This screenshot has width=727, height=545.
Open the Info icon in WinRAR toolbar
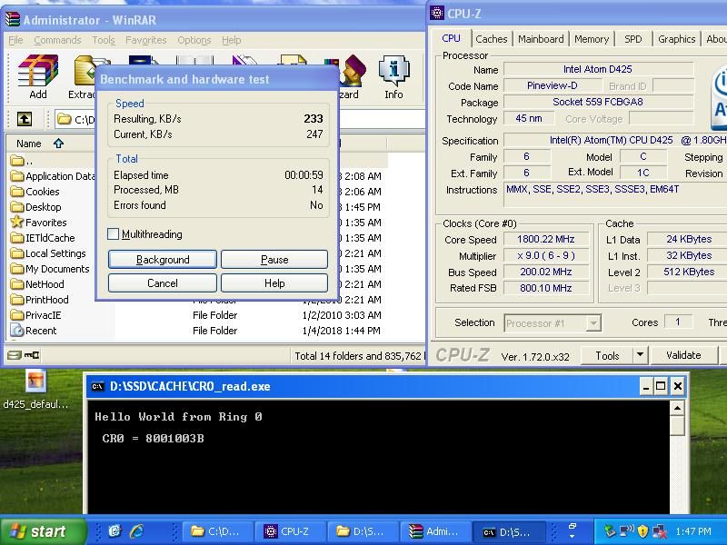[x=393, y=76]
